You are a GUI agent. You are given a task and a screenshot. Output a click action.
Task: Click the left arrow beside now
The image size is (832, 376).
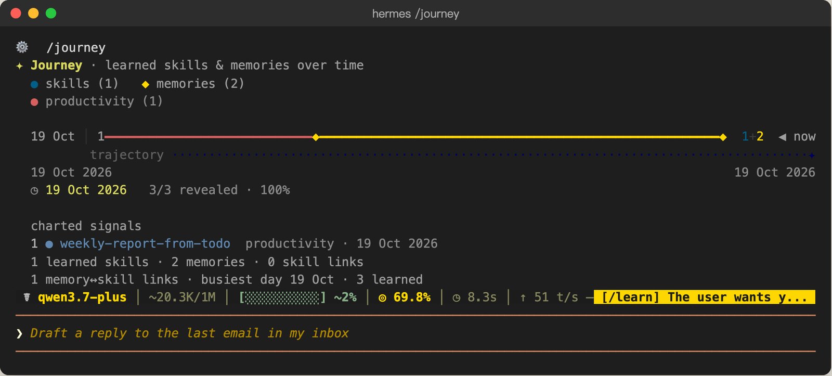(x=782, y=137)
